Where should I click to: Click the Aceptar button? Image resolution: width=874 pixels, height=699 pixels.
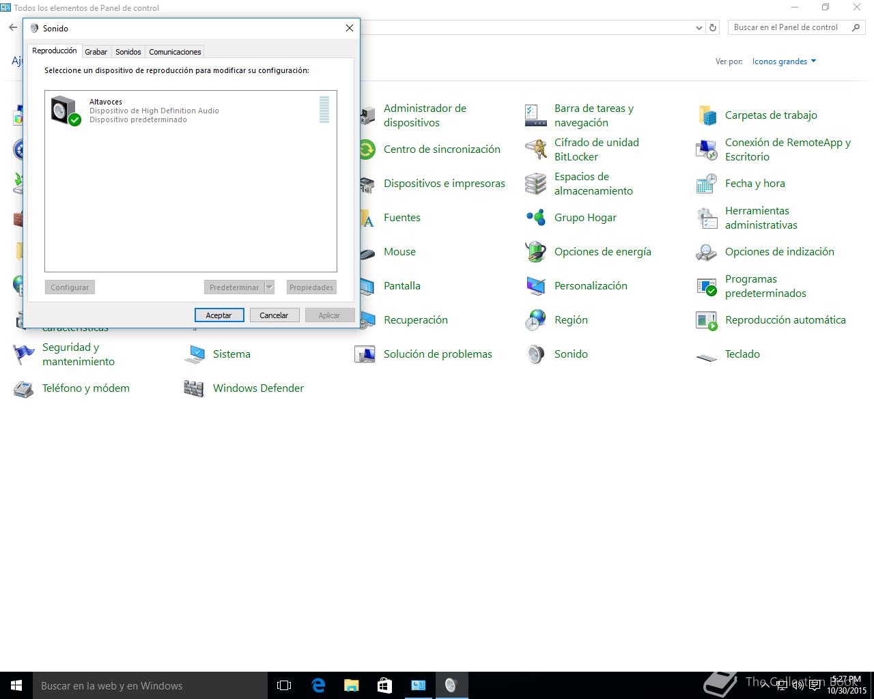point(219,315)
